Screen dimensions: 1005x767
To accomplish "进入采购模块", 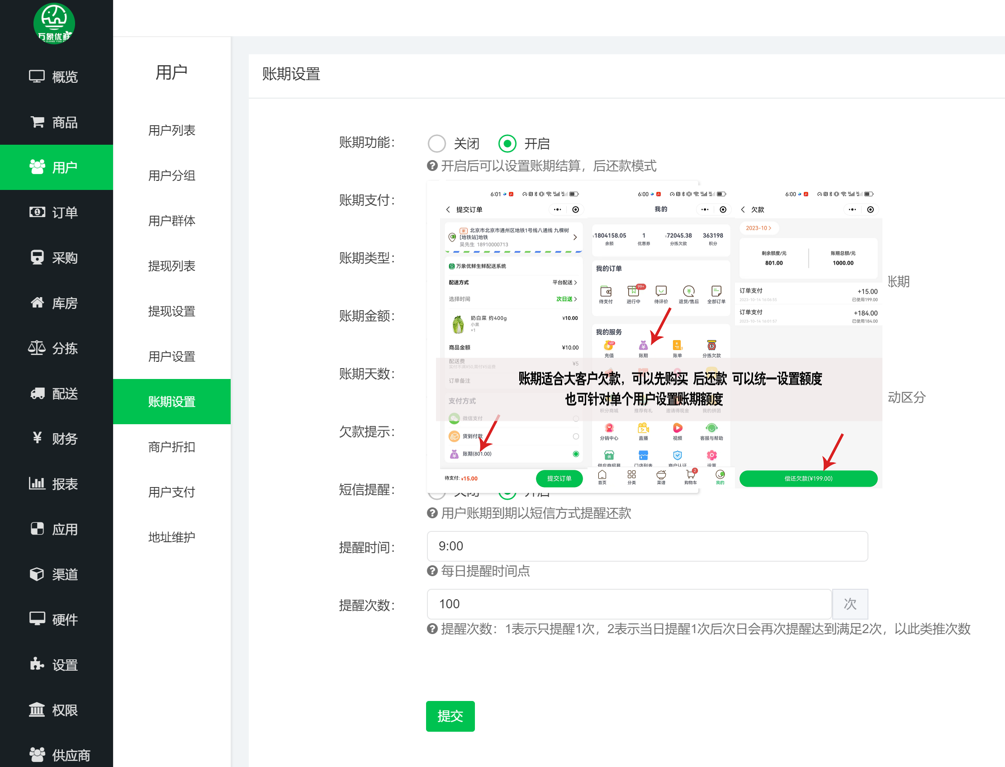I will (56, 257).
